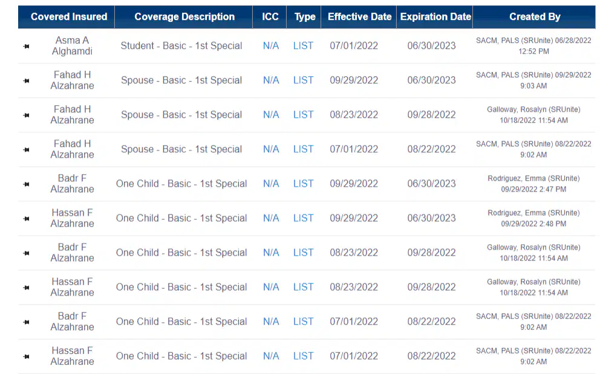
Task: Click pin icon in the last Hassan F Alzahrane row
Action: pos(26,356)
